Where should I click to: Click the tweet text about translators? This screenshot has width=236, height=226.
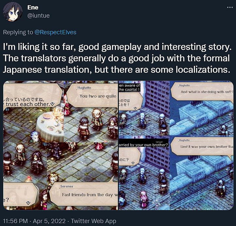117,58
